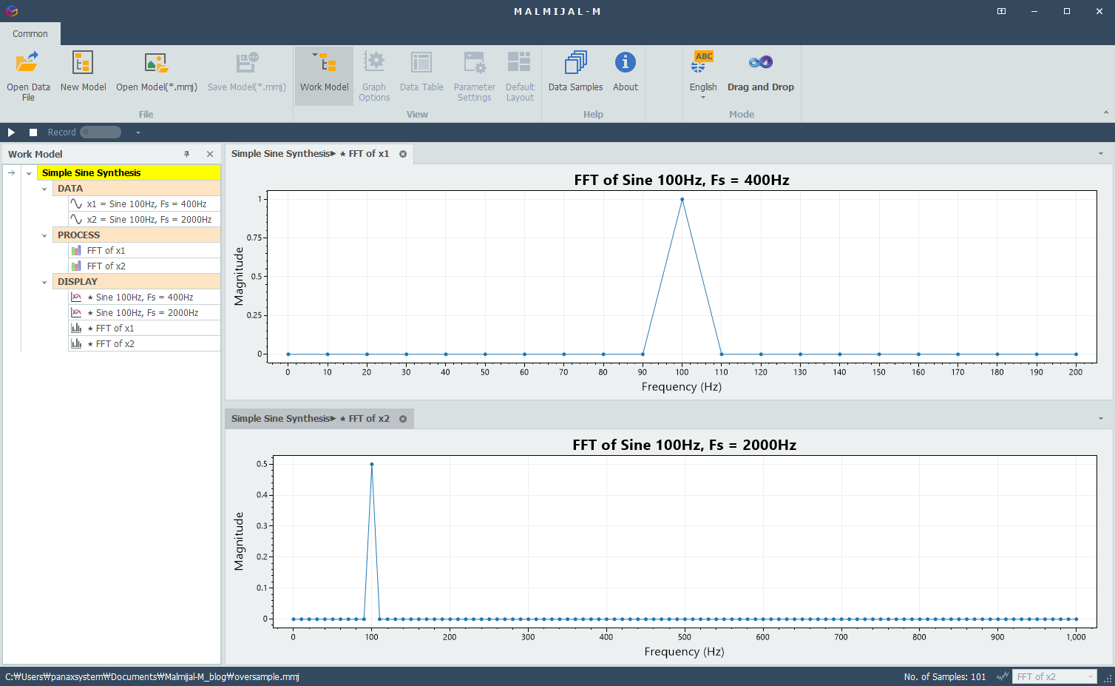Image resolution: width=1115 pixels, height=686 pixels.
Task: Start playback with the play button
Action: pyautogui.click(x=11, y=132)
